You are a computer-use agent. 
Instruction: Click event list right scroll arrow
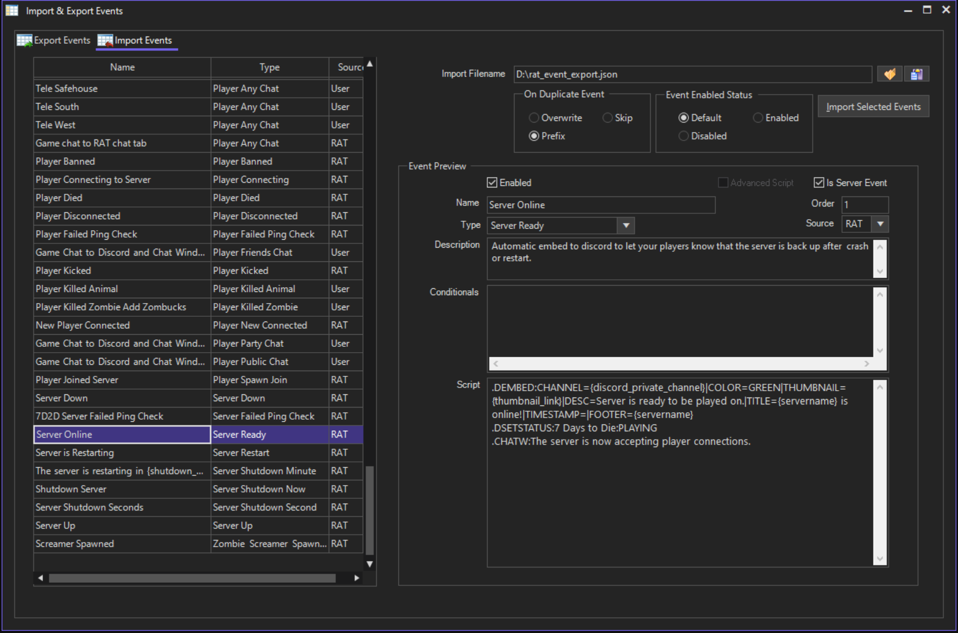click(x=357, y=578)
